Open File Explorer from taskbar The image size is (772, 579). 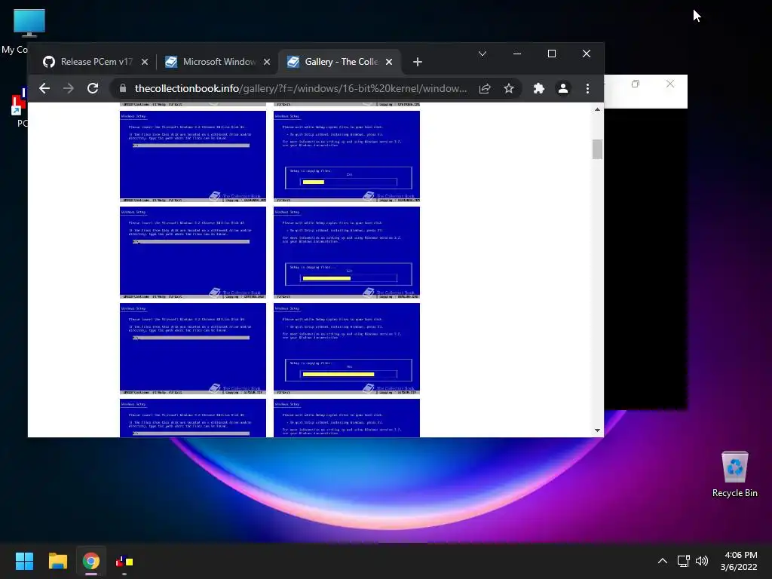[x=57, y=561]
